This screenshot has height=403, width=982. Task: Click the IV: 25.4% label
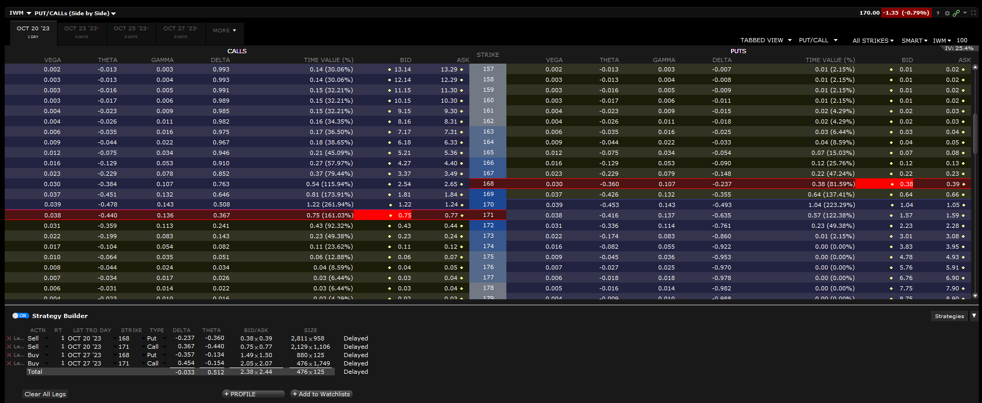[959, 48]
